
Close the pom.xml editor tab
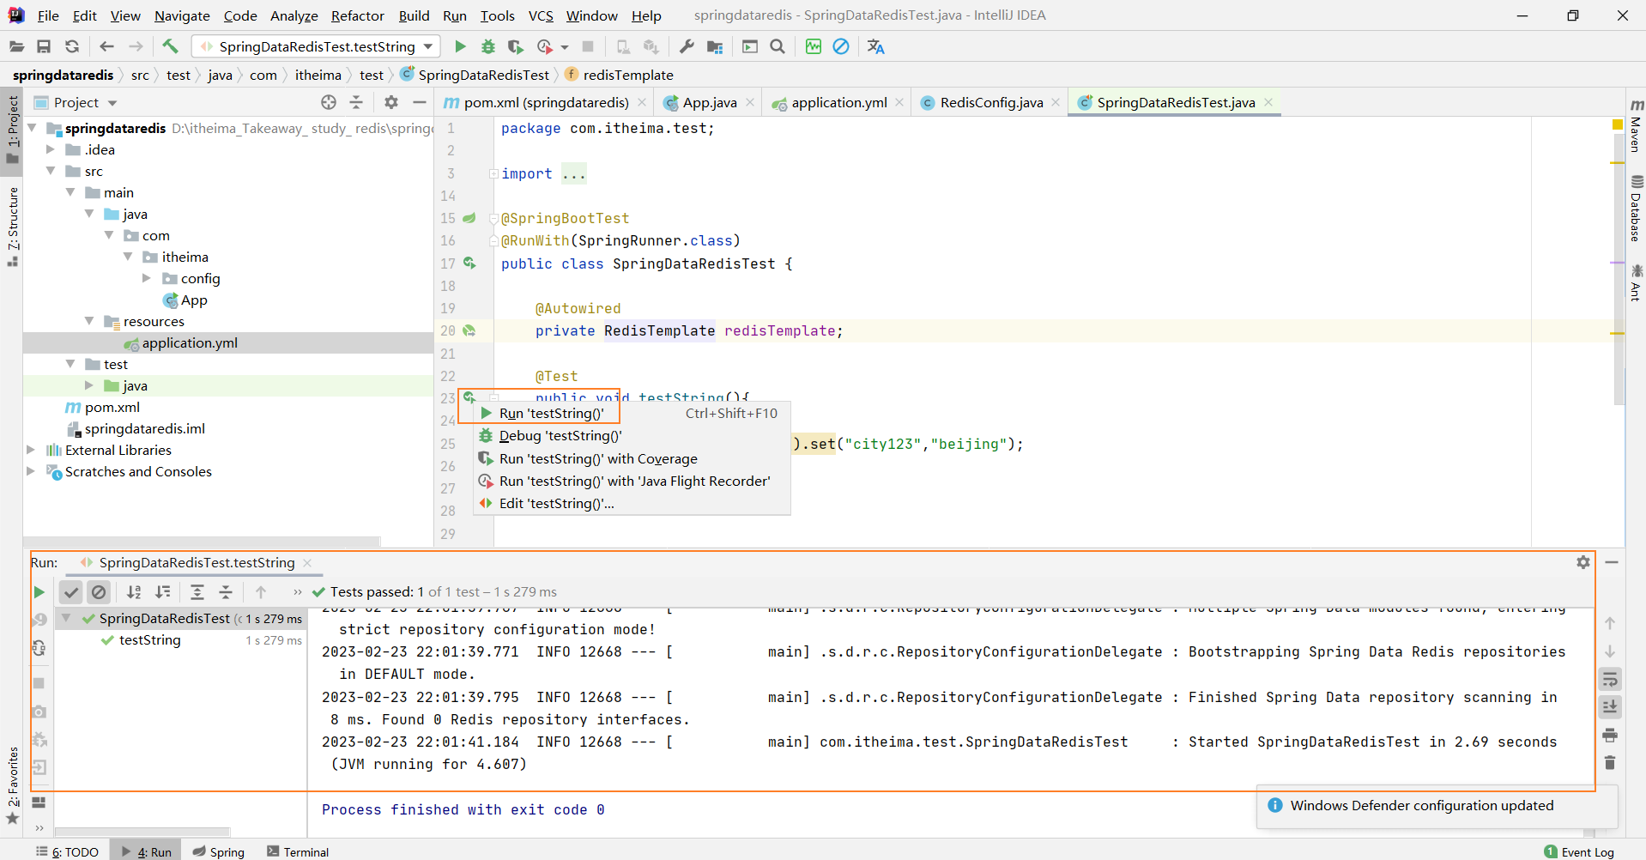(642, 102)
